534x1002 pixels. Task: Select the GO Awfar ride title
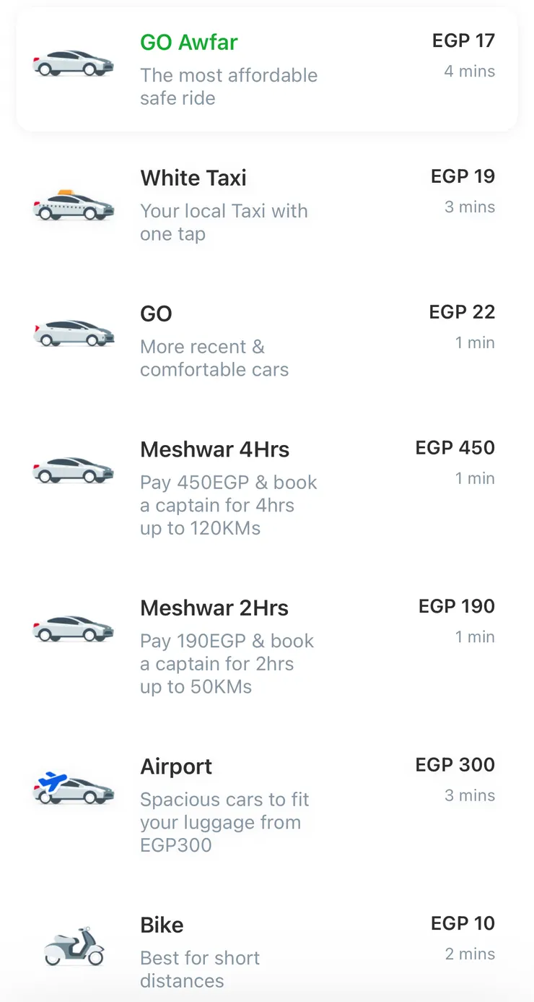189,42
